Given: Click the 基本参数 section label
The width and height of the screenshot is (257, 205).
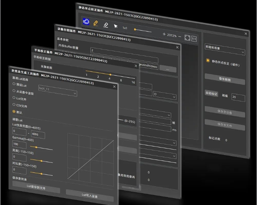Looking at the screenshot, I should coord(63,39).
